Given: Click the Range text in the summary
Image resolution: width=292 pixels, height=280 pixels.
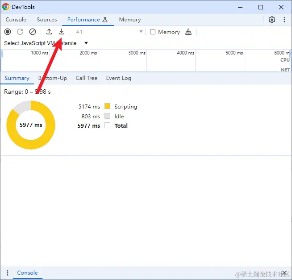Looking at the screenshot, I should click(27, 92).
